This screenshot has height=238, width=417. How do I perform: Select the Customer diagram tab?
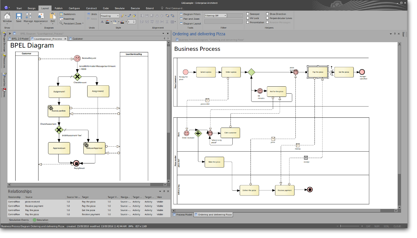pos(77,39)
